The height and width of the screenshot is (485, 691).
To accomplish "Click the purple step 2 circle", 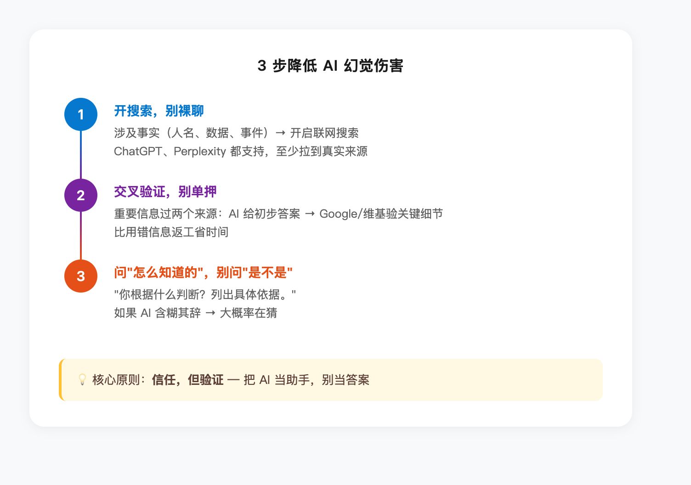I will point(81,195).
